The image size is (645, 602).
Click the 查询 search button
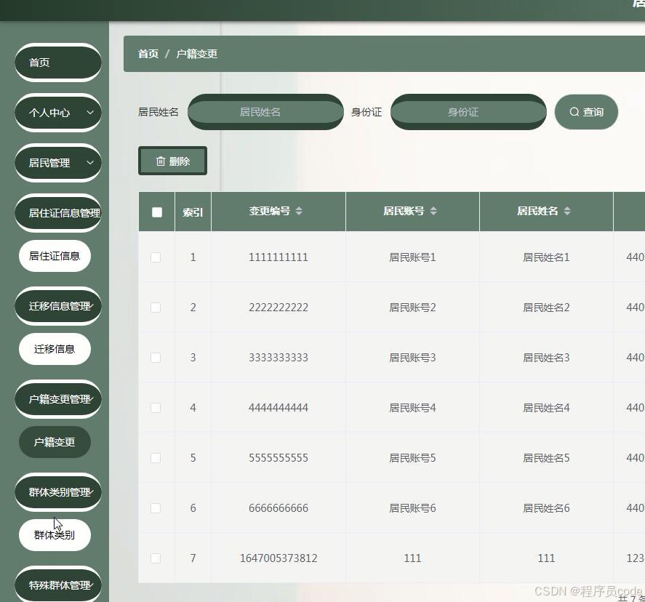586,112
